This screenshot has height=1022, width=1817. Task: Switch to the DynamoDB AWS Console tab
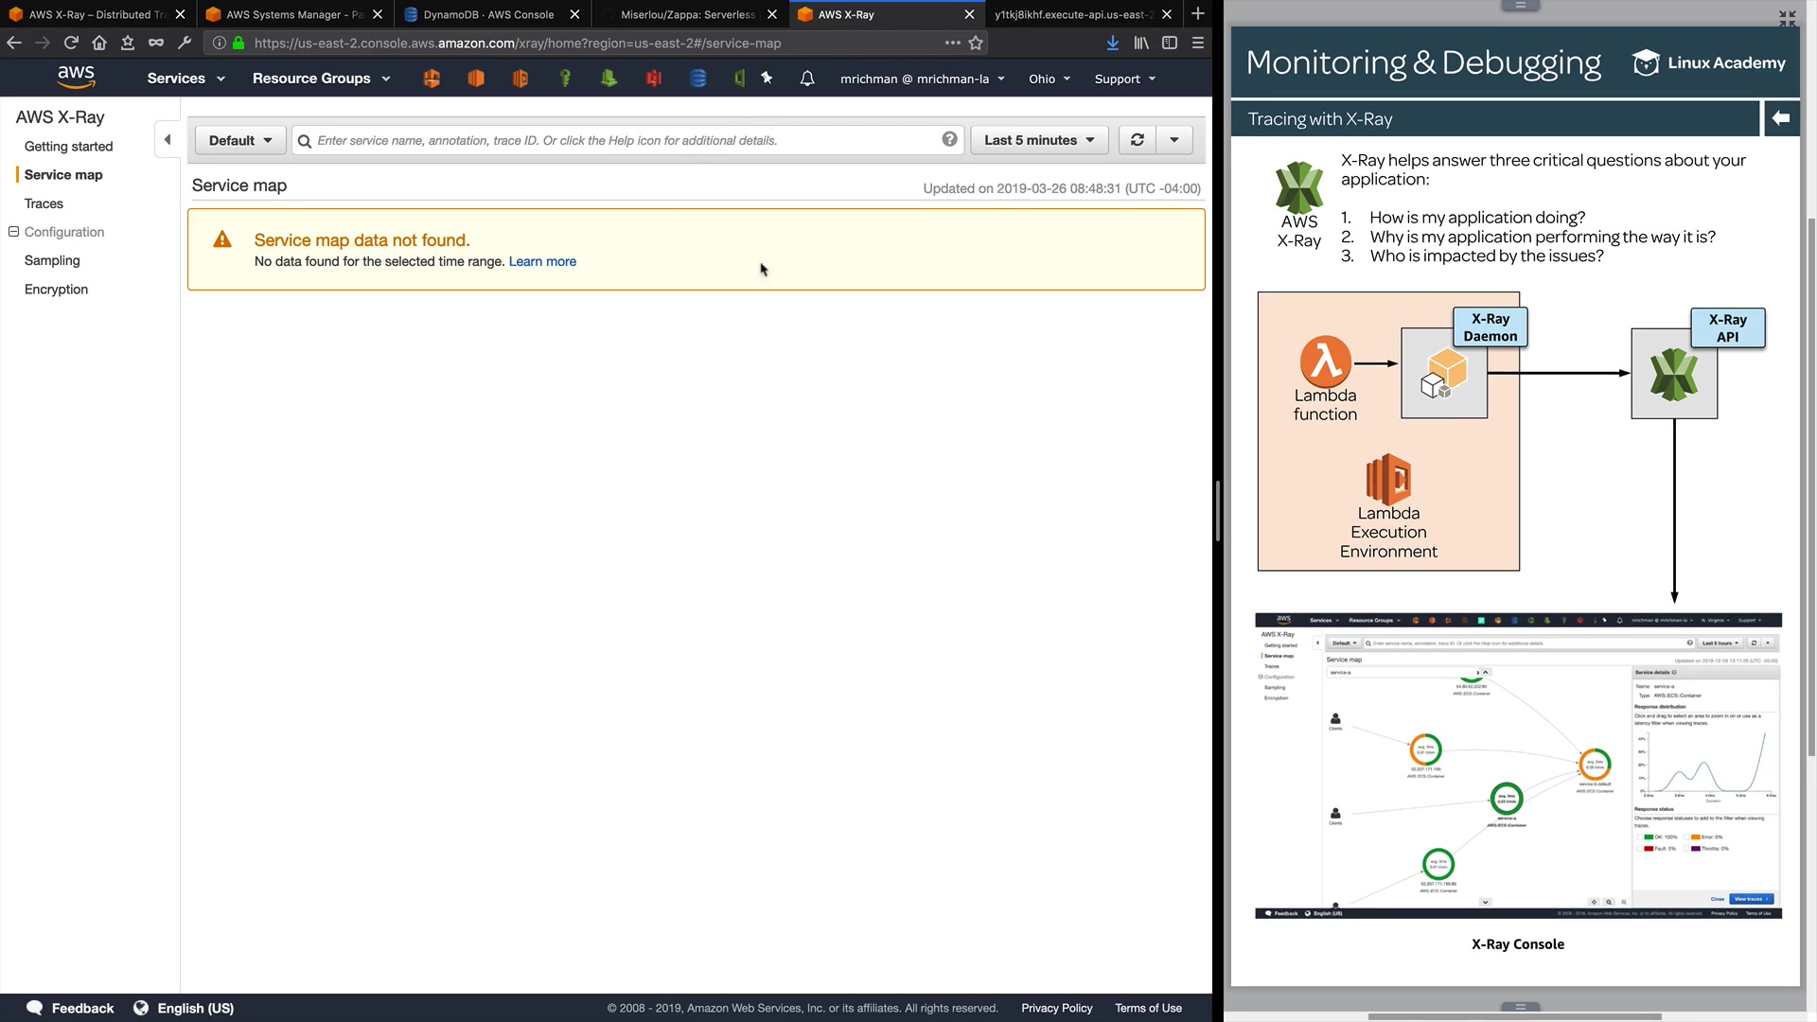tap(488, 14)
